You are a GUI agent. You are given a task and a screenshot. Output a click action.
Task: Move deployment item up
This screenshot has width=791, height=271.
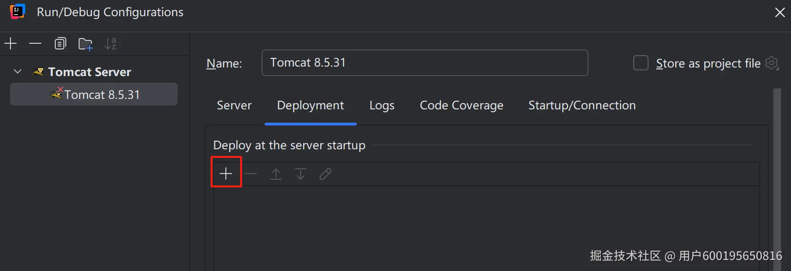click(276, 174)
